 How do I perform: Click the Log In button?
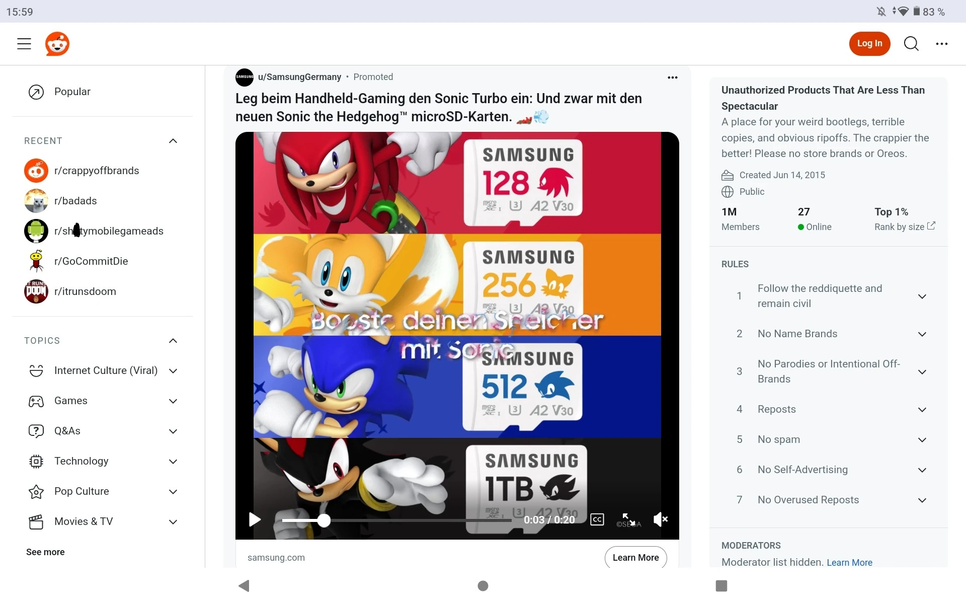(x=869, y=44)
